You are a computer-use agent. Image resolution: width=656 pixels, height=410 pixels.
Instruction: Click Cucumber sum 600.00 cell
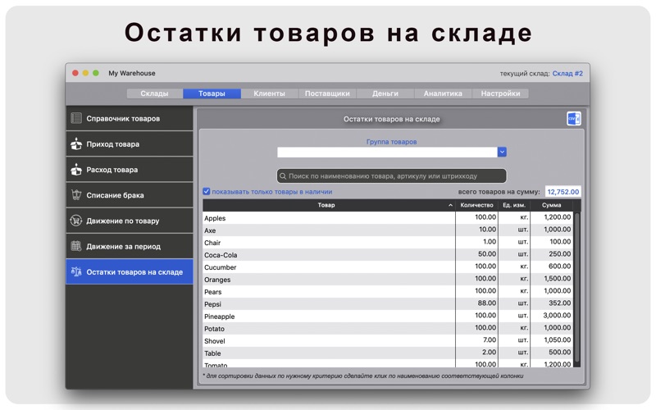551,266
